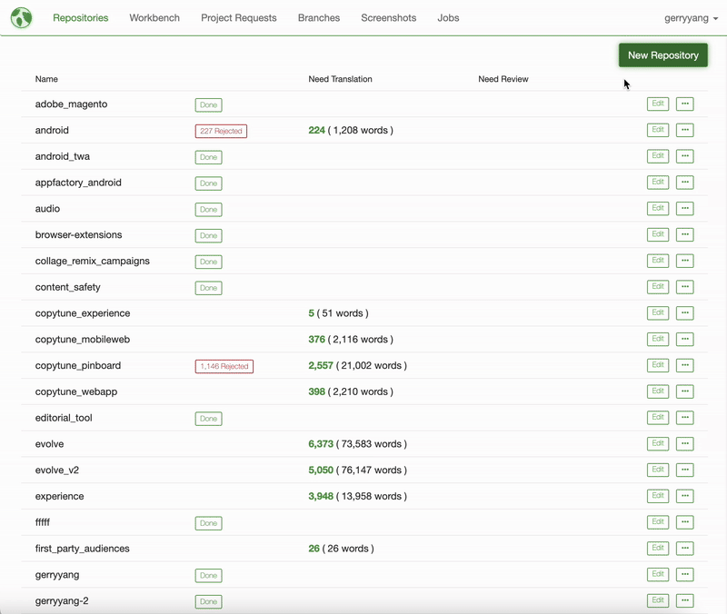Screen dimensions: 727x614
Task: Edit the copytune_webapp repository
Action: pos(658,391)
